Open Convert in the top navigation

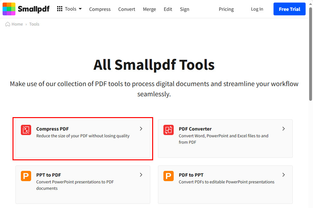126,9
